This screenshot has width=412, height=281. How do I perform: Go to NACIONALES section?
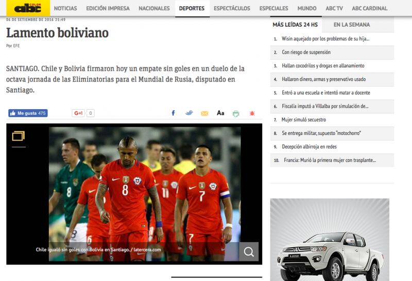[x=154, y=8]
